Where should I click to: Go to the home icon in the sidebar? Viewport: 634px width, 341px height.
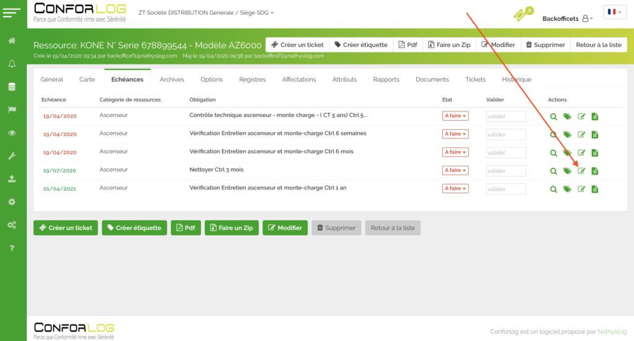tap(12, 41)
